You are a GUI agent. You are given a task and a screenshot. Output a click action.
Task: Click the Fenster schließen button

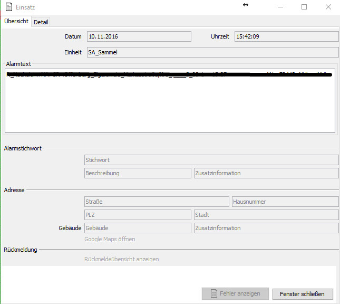[x=303, y=293]
